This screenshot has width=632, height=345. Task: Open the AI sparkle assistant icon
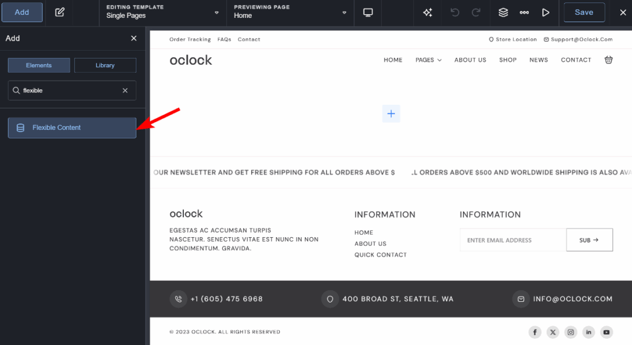(427, 12)
